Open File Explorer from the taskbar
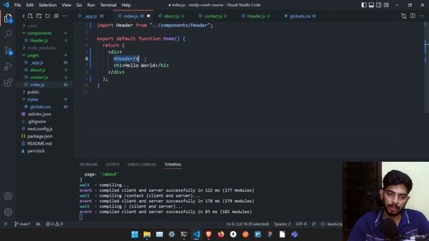Viewport: 429px width, 241px height. tap(147, 234)
